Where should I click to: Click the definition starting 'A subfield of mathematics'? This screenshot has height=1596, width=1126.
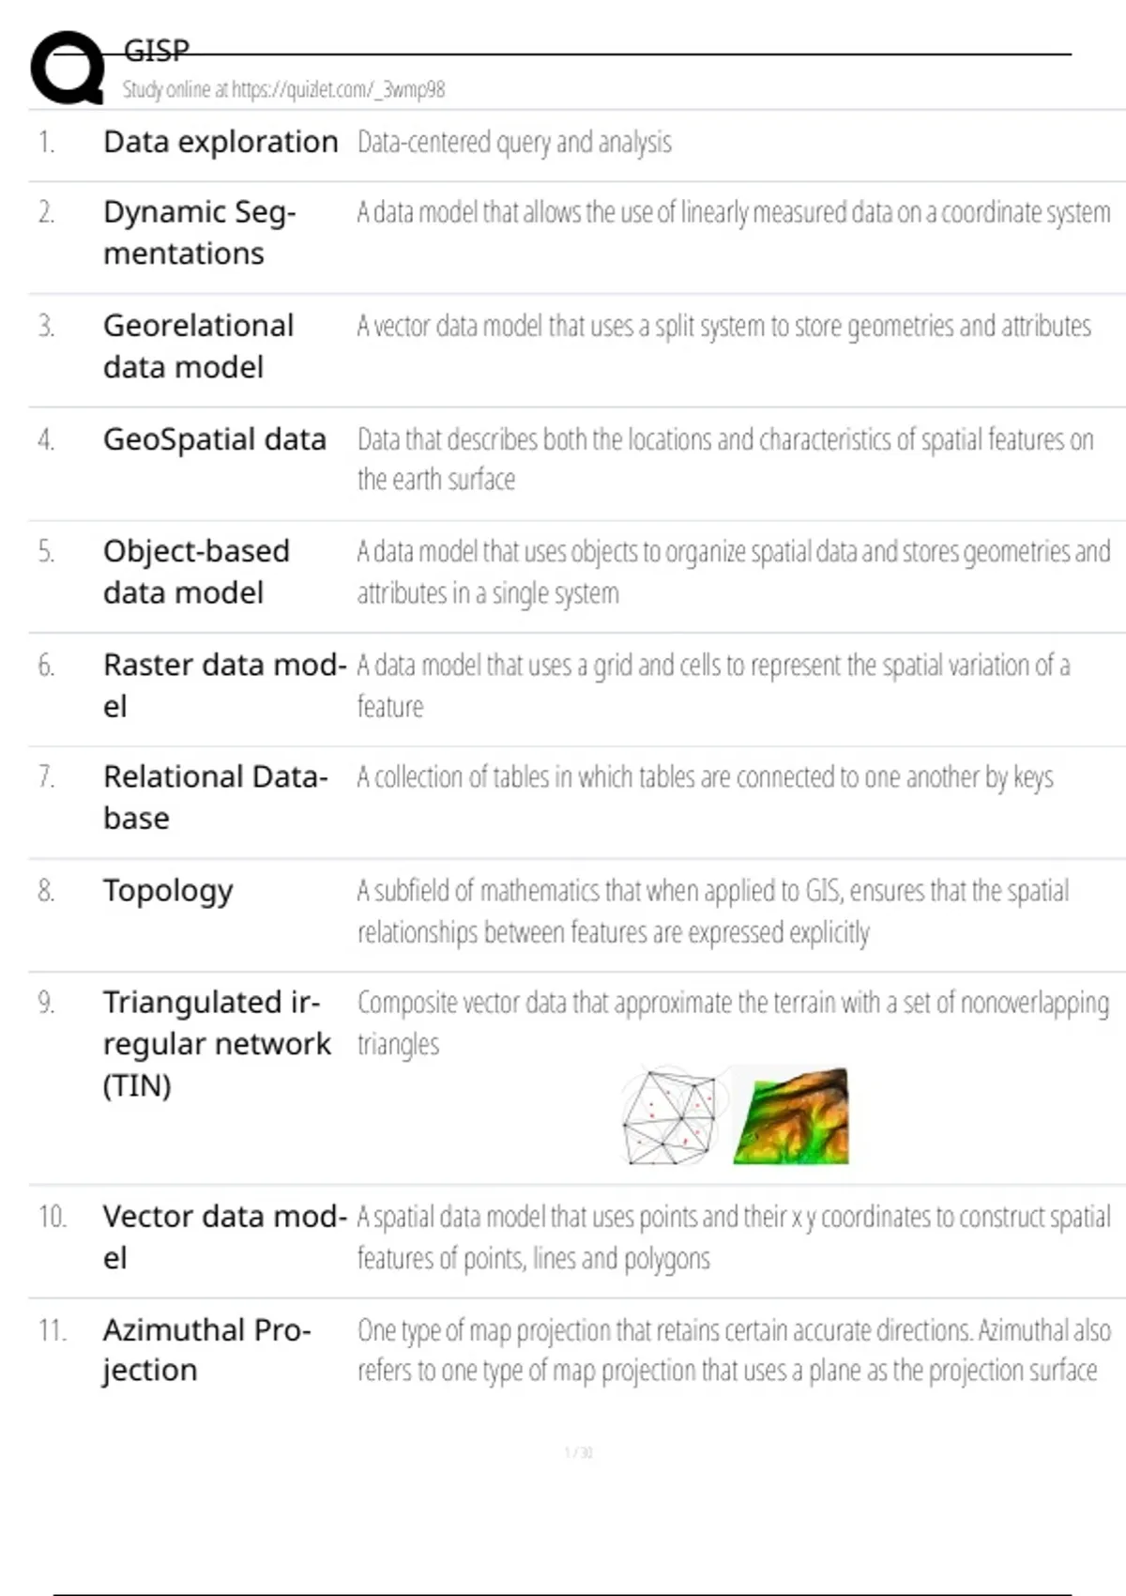[712, 911]
